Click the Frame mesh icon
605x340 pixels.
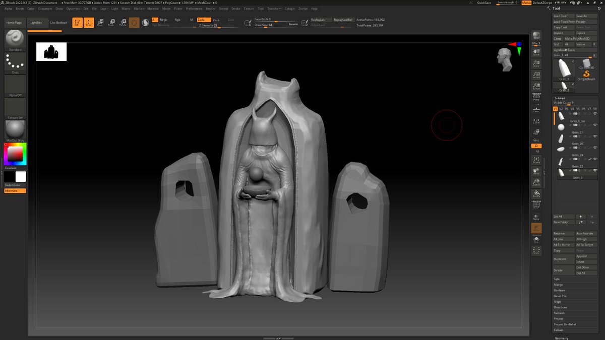point(536,160)
